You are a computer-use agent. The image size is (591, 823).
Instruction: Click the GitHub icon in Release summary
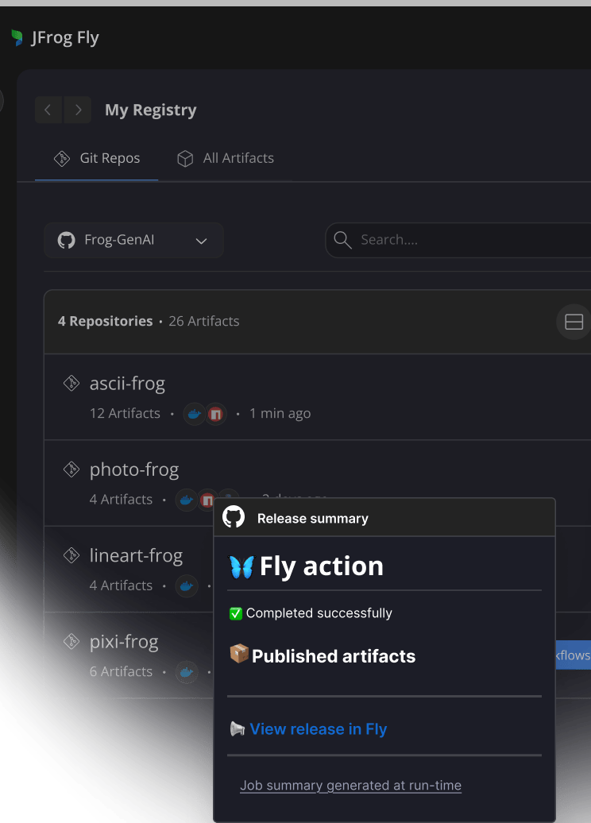pyautogui.click(x=234, y=518)
